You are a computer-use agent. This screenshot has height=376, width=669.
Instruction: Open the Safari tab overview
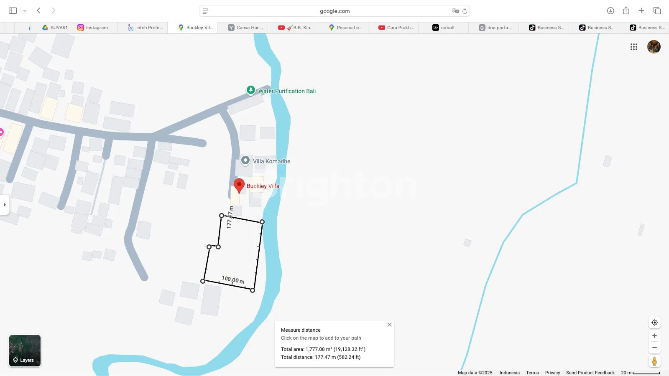pos(657,11)
